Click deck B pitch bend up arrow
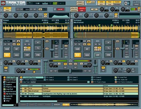The width and height of the screenshot is (141, 109). (x=108, y=42)
